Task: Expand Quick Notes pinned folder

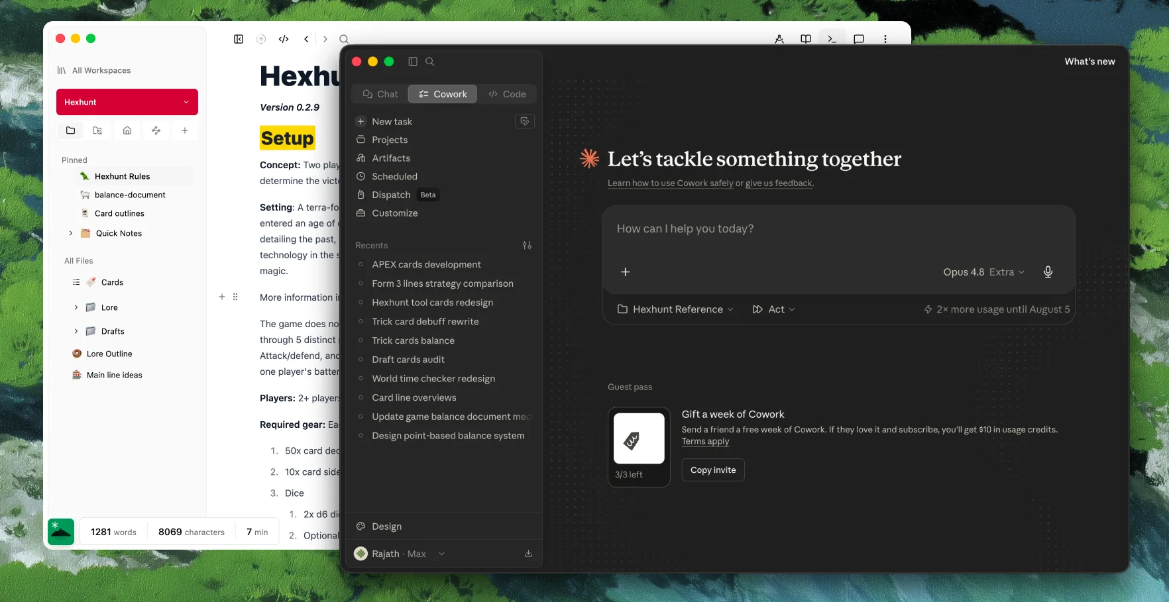Action: [71, 233]
